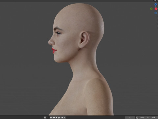Jump to the first frame
The height and width of the screenshot is (119, 158).
pyautogui.click(x=51, y=118)
